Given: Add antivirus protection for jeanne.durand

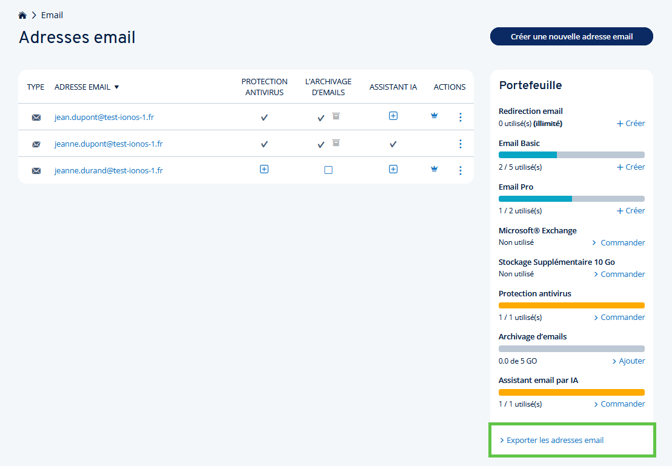Looking at the screenshot, I should [x=264, y=170].
